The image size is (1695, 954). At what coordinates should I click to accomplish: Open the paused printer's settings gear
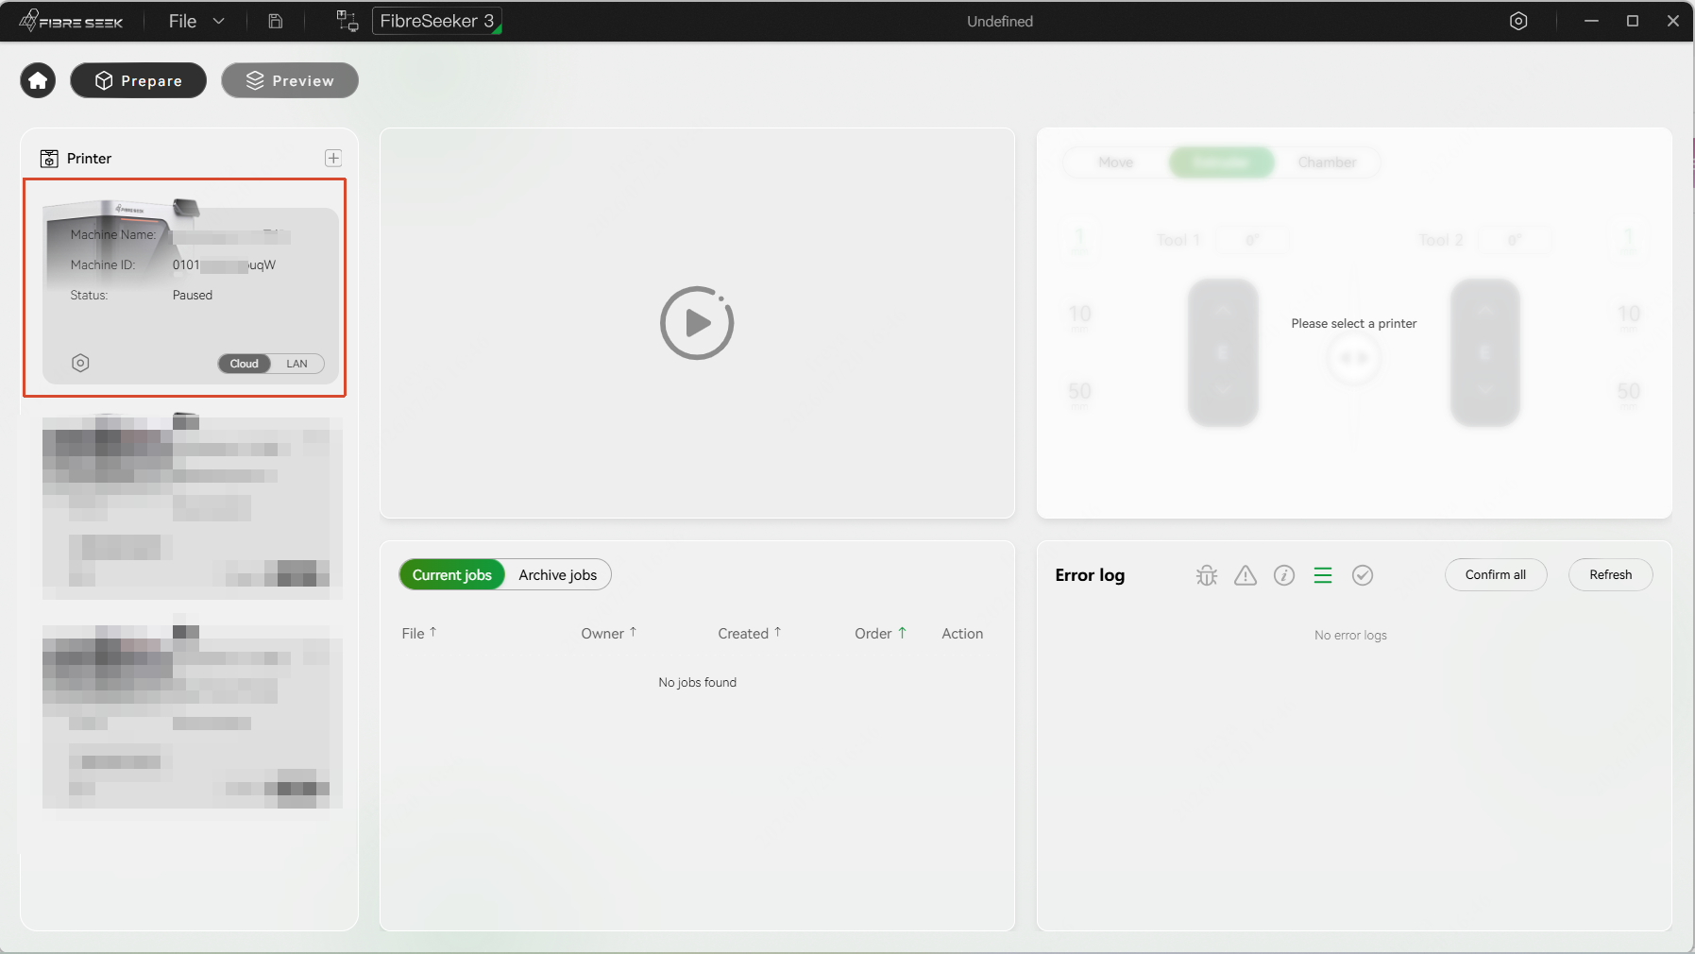pos(81,363)
